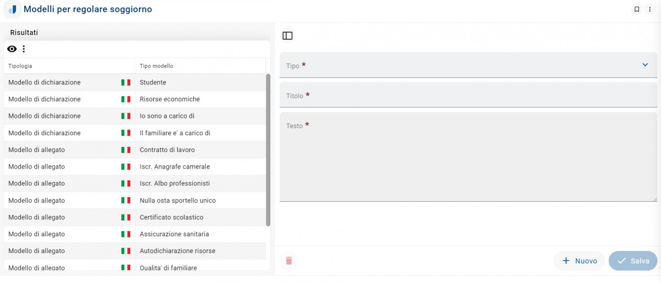Click the bookmark icon in the header
661x282 pixels.
(637, 9)
